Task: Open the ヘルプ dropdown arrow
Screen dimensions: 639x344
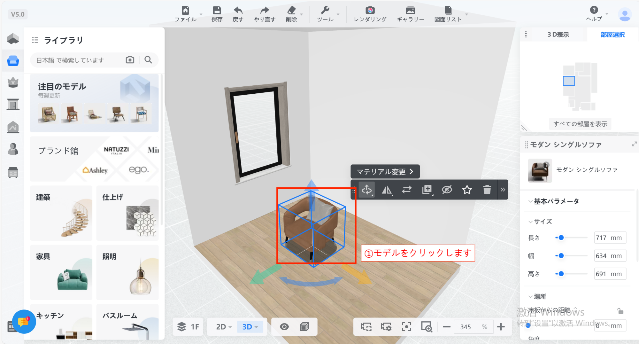Action: [x=607, y=14]
